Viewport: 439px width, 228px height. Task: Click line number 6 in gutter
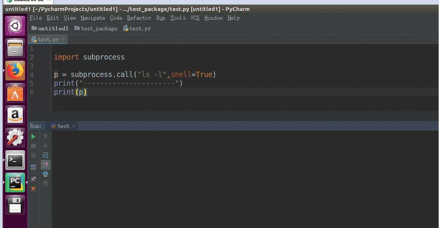tap(31, 92)
